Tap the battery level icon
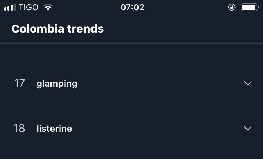Screen dimensions: 263x159 250,7
